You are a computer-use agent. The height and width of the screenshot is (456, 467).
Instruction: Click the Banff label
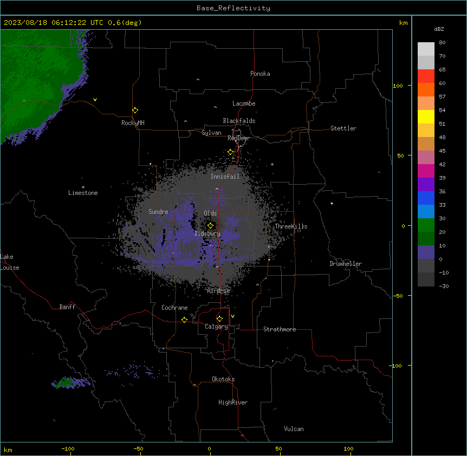[x=67, y=307]
